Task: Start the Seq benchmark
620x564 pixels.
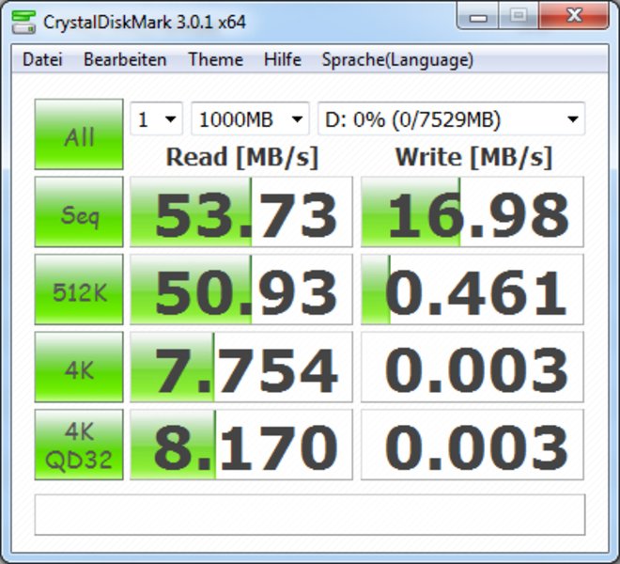Action: pos(79,211)
